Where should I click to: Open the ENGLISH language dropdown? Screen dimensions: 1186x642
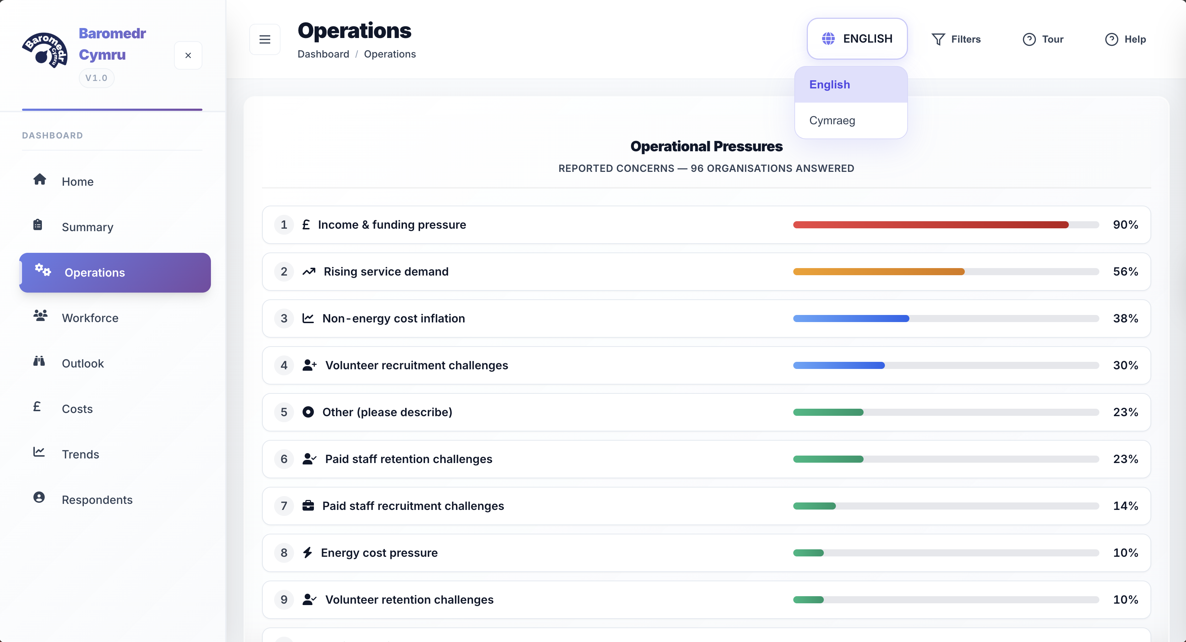[x=857, y=39]
